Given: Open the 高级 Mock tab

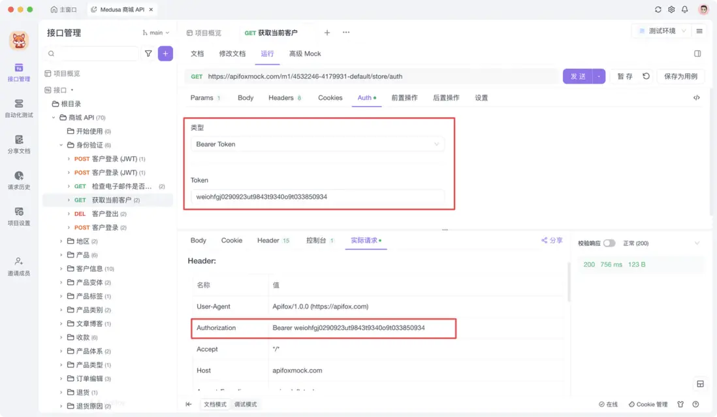Looking at the screenshot, I should (304, 54).
